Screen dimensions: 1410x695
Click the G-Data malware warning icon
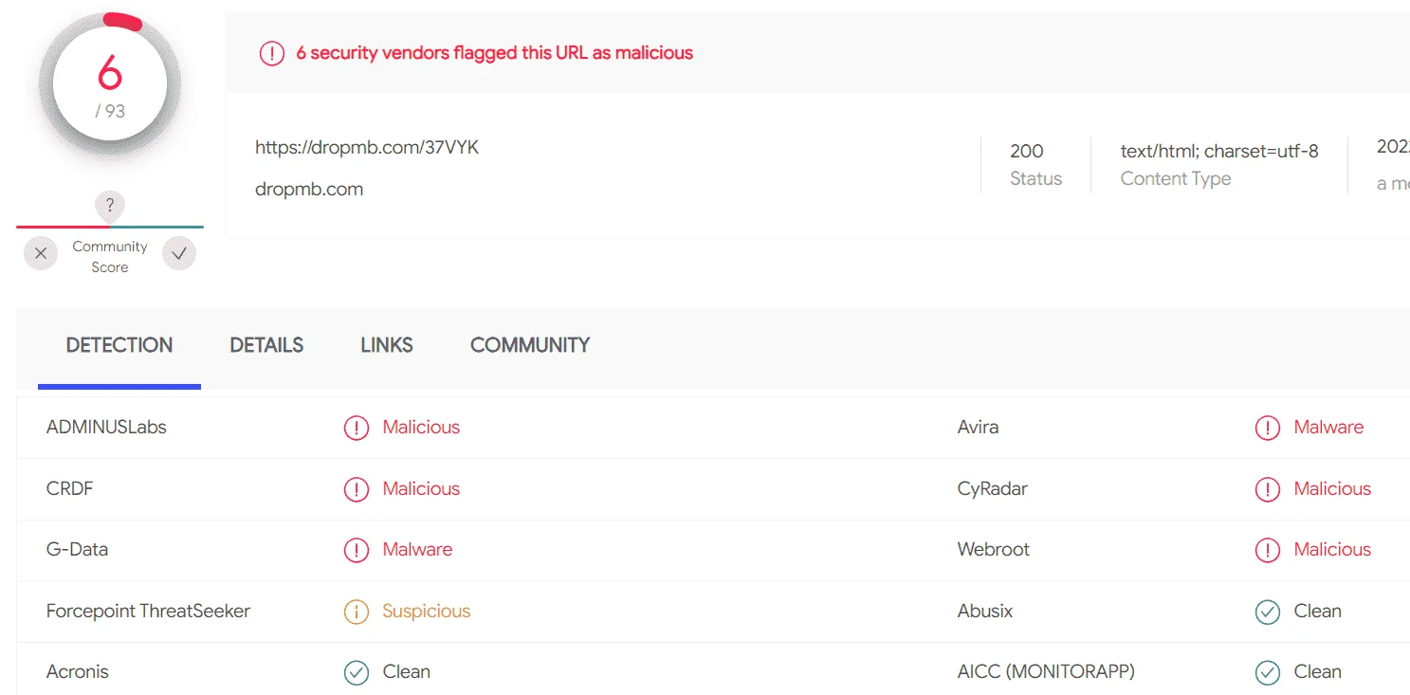click(x=356, y=550)
